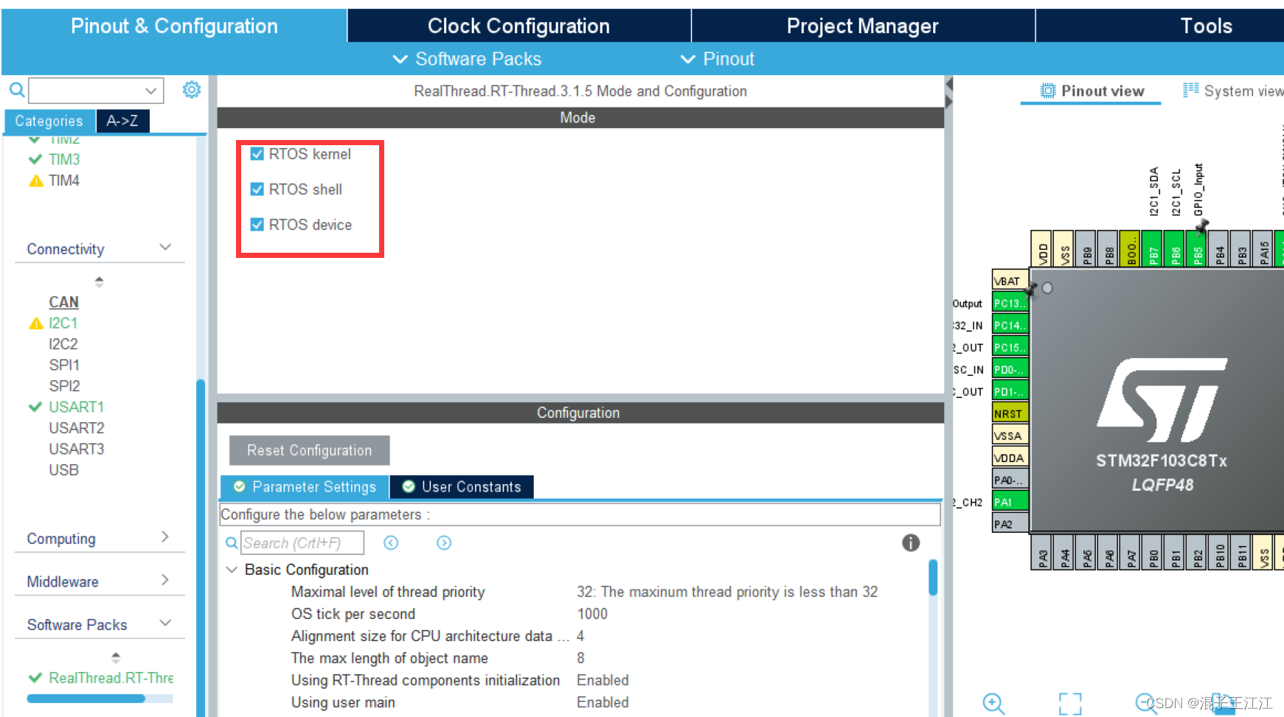
Task: Click the Reset Configuration button
Action: click(x=310, y=450)
